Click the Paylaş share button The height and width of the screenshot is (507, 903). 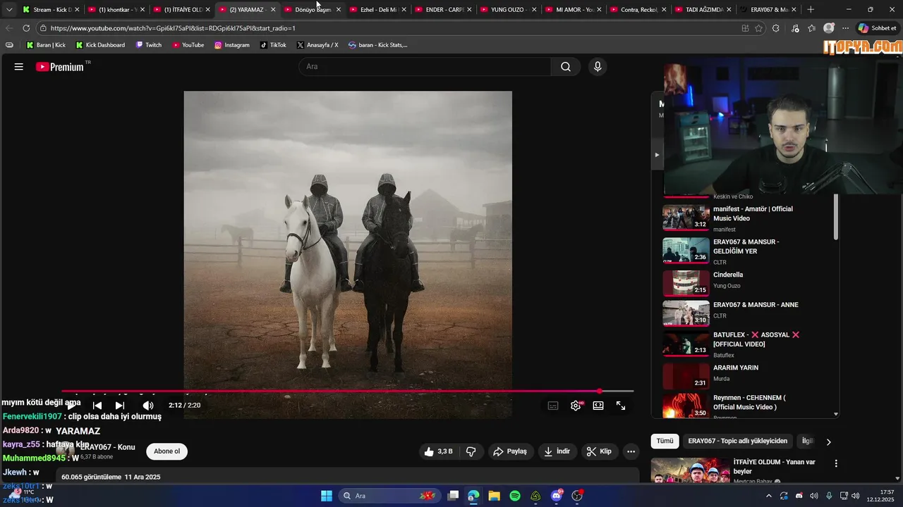point(510,451)
